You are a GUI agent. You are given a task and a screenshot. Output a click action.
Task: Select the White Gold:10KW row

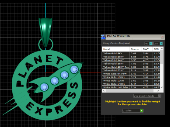[x=131, y=81]
